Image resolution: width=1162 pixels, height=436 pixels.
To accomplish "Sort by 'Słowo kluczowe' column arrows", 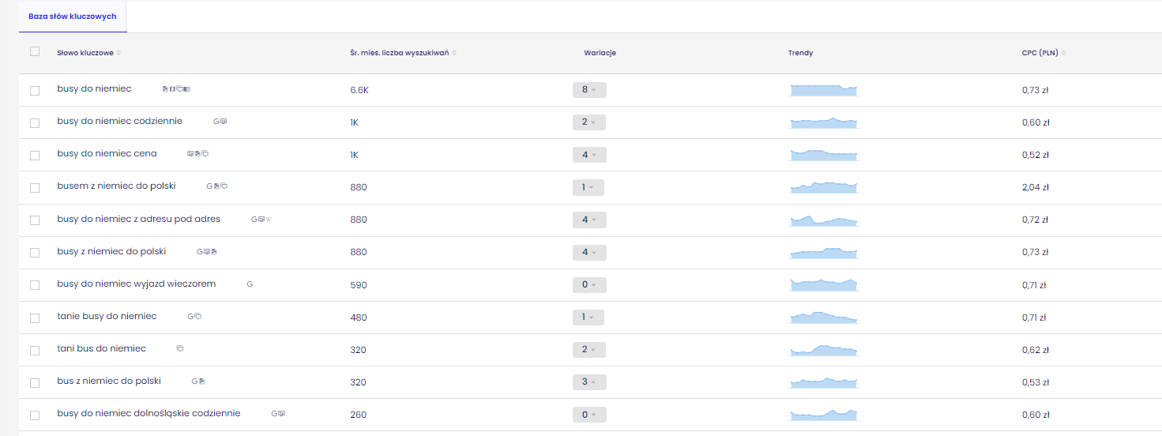I will [118, 53].
